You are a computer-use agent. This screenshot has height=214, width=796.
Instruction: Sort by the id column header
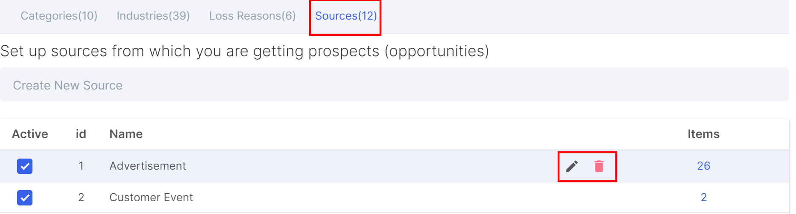click(81, 134)
